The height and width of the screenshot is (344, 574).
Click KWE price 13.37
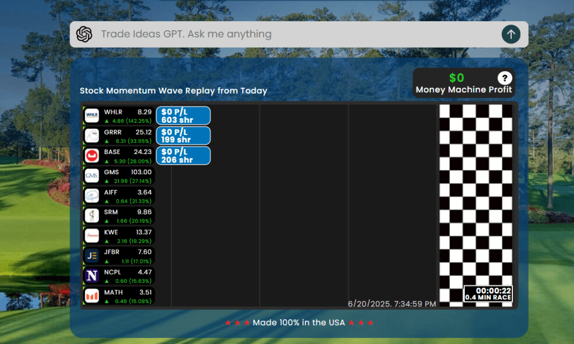click(144, 232)
